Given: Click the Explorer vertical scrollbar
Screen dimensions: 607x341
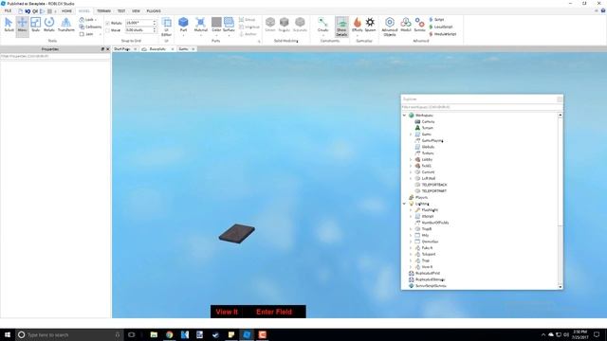Looking at the screenshot, I should pyautogui.click(x=561, y=201).
